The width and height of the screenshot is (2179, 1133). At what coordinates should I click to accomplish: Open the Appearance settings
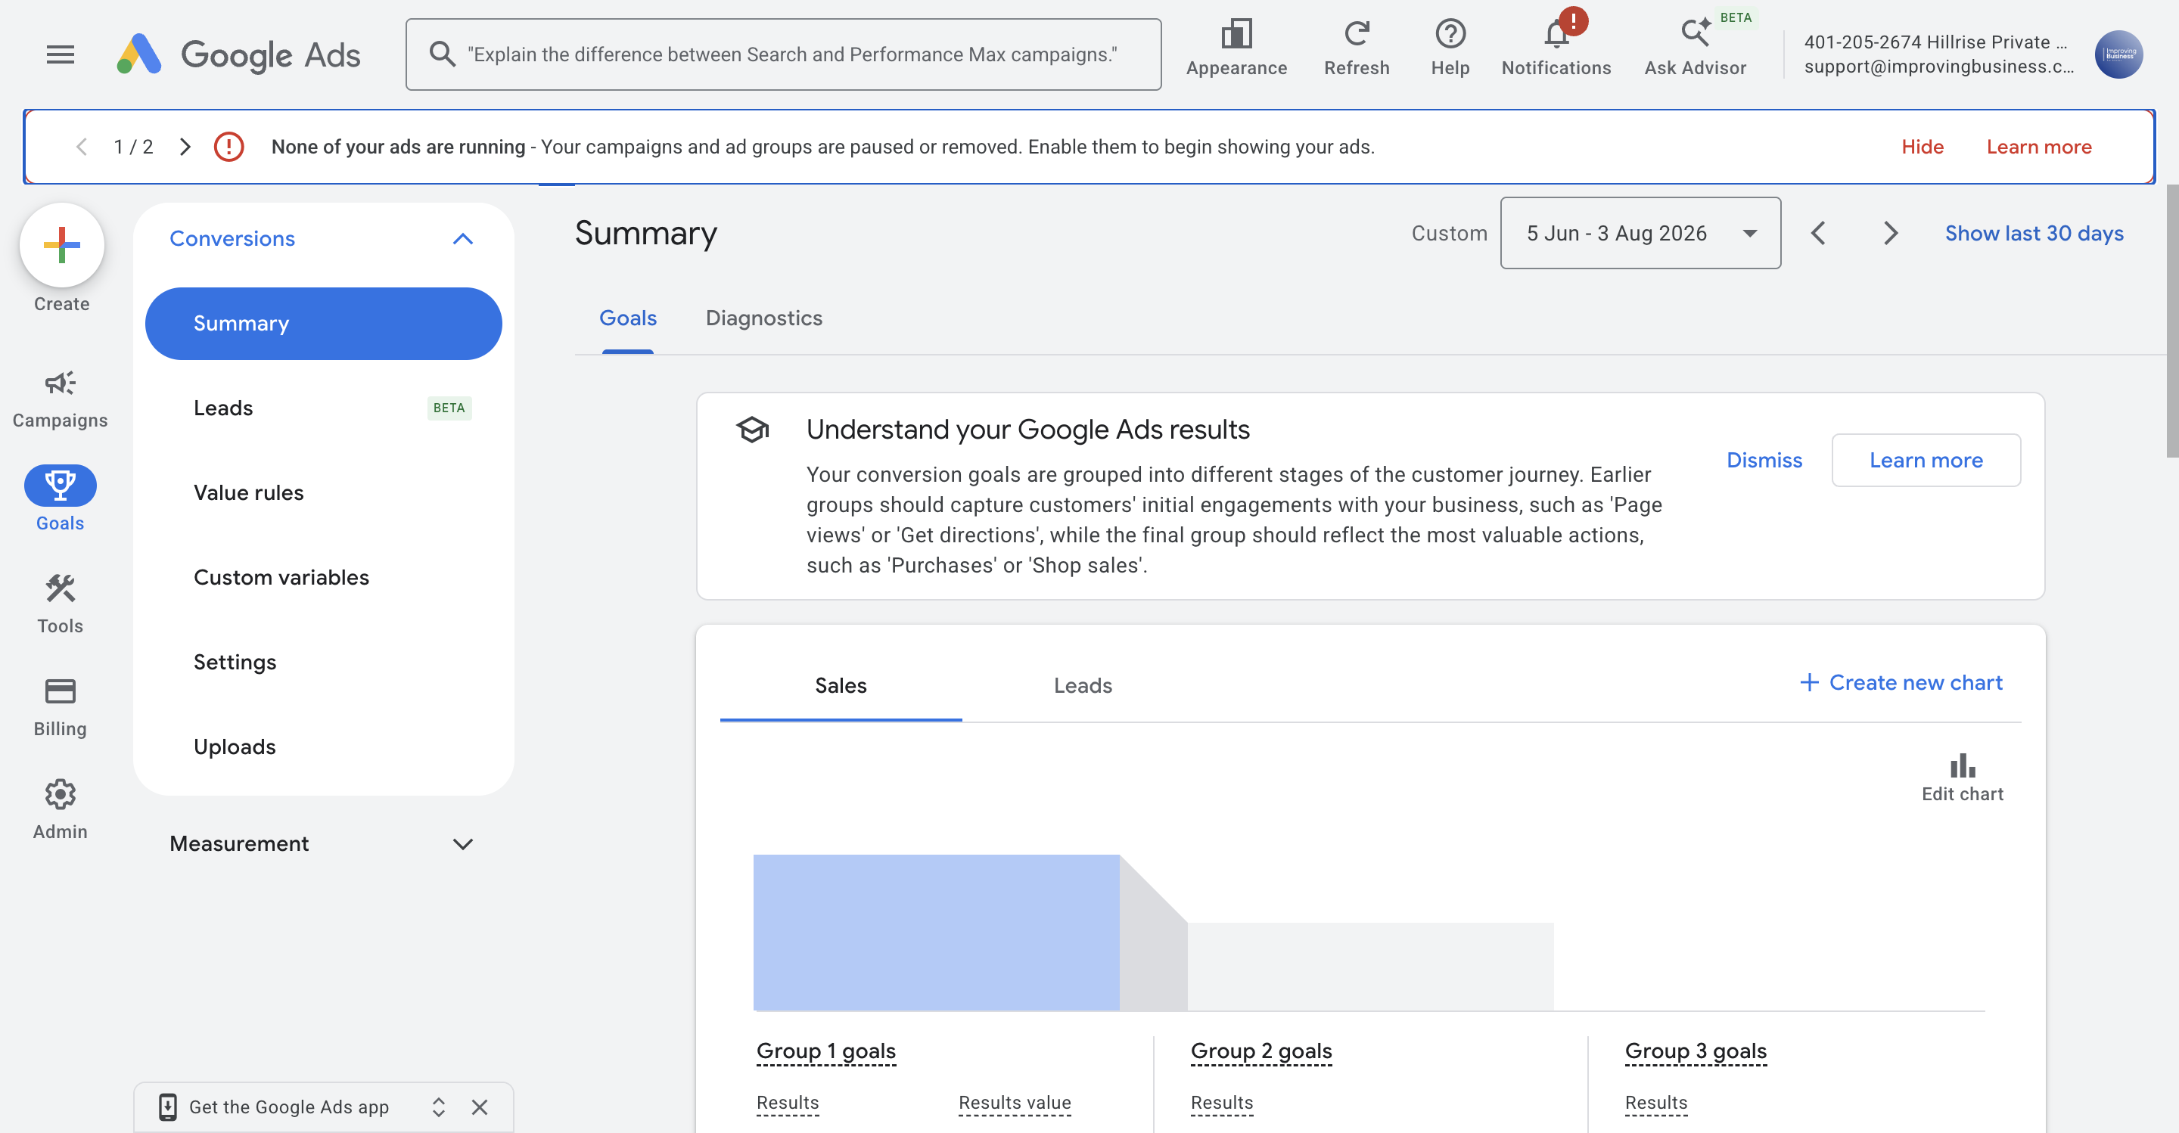pyautogui.click(x=1236, y=48)
